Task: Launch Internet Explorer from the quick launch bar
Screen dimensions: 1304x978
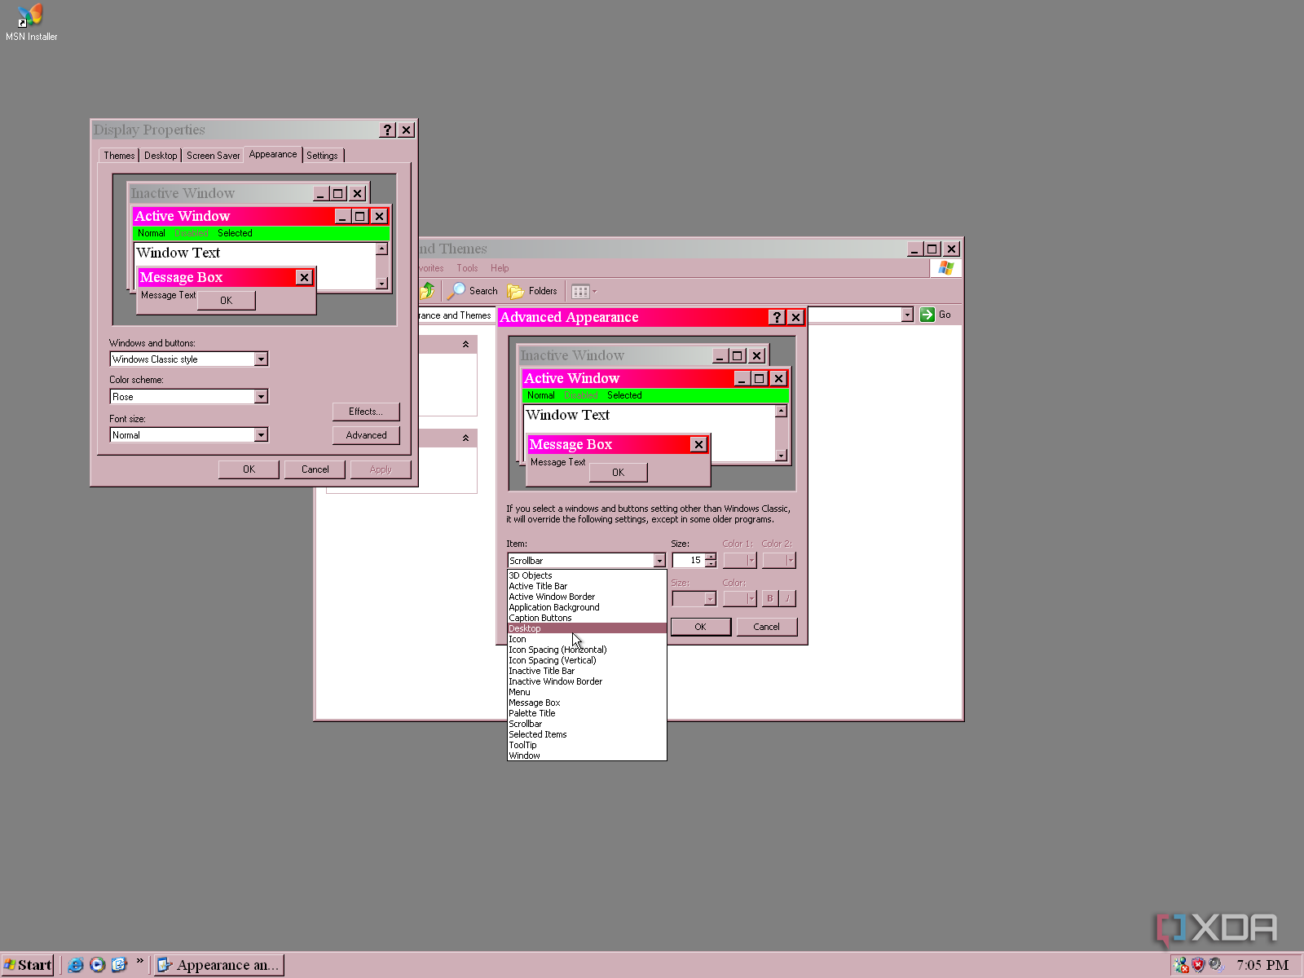Action: [76, 965]
